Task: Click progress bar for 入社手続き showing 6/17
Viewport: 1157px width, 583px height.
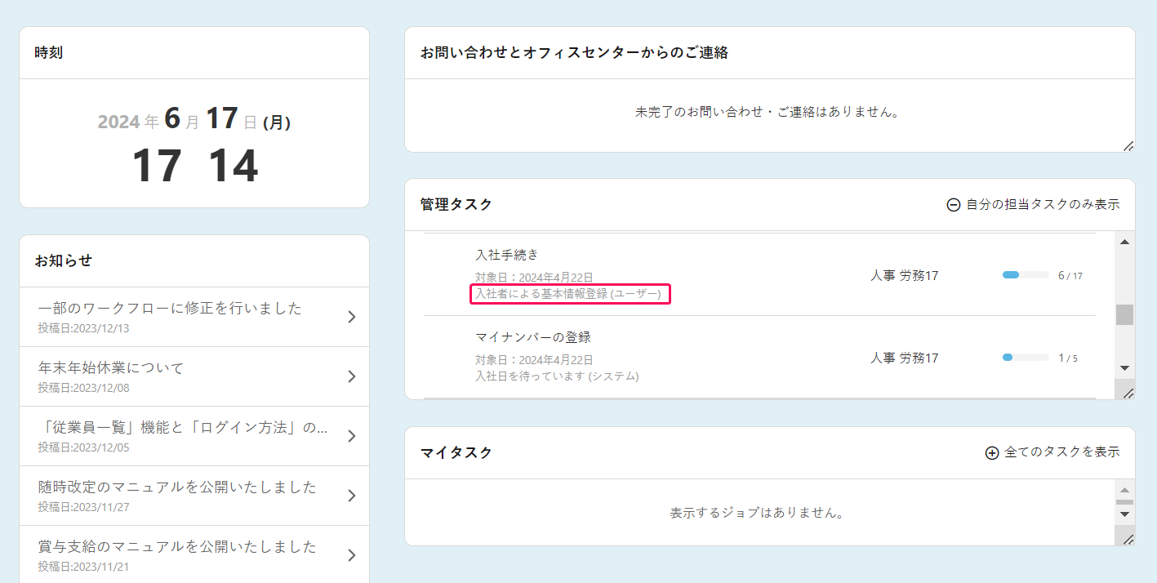Action: click(1026, 275)
